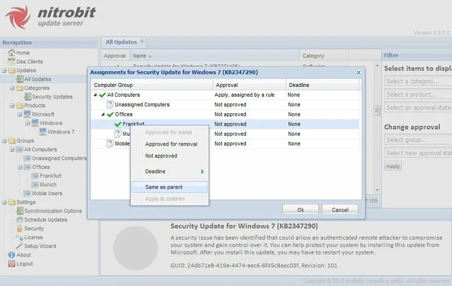This screenshot has width=452, height=286.
Task: Click the Logout power icon
Action: click(12, 264)
